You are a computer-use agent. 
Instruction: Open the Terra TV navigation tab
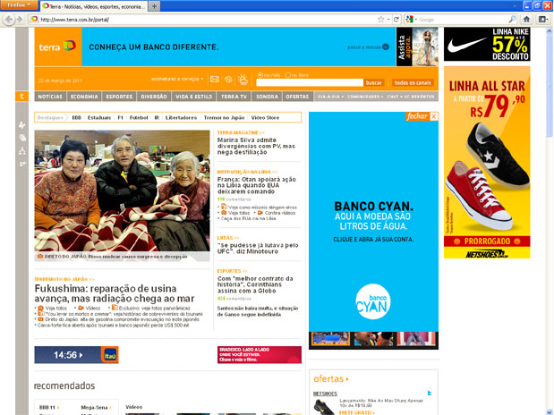point(234,97)
